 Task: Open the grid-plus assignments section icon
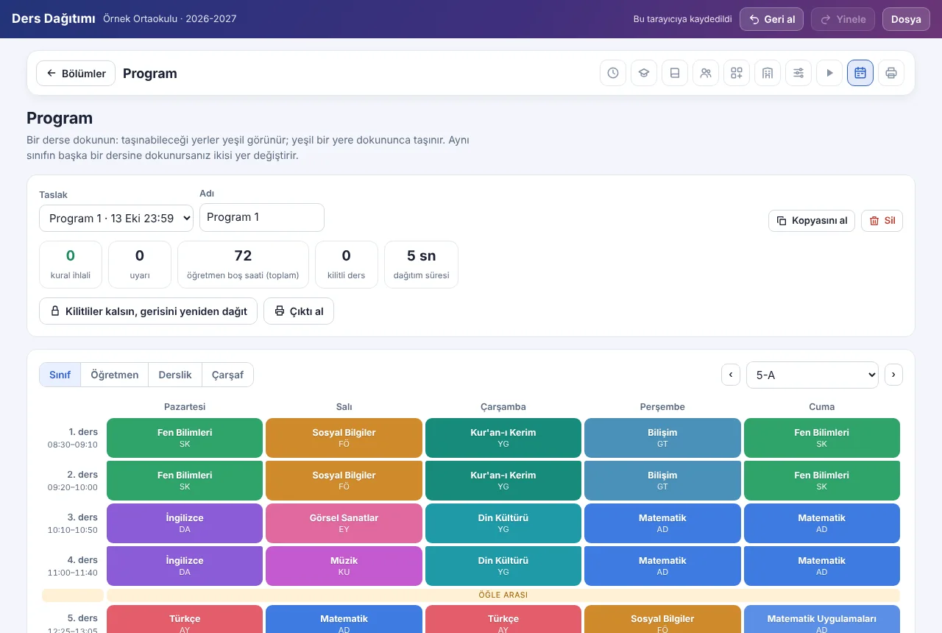tap(737, 73)
